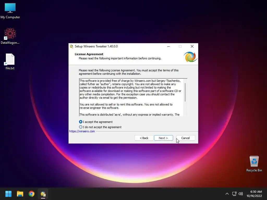Continue with the Next > button

pos(163,138)
